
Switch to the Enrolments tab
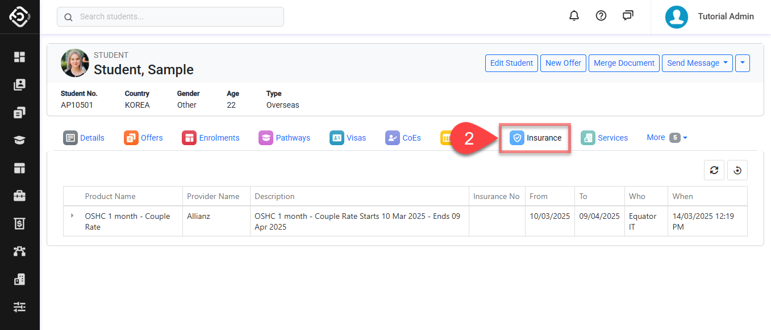[211, 138]
